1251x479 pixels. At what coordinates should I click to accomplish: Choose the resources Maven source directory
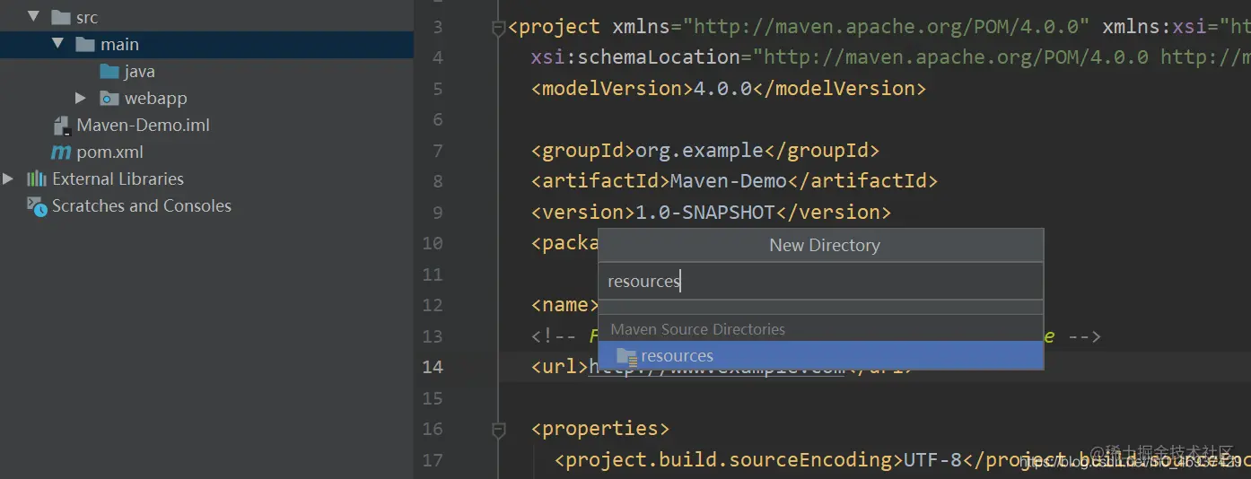click(x=821, y=356)
